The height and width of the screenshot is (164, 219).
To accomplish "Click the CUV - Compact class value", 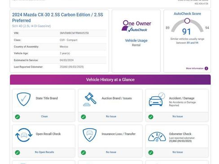I will click(x=69, y=40).
